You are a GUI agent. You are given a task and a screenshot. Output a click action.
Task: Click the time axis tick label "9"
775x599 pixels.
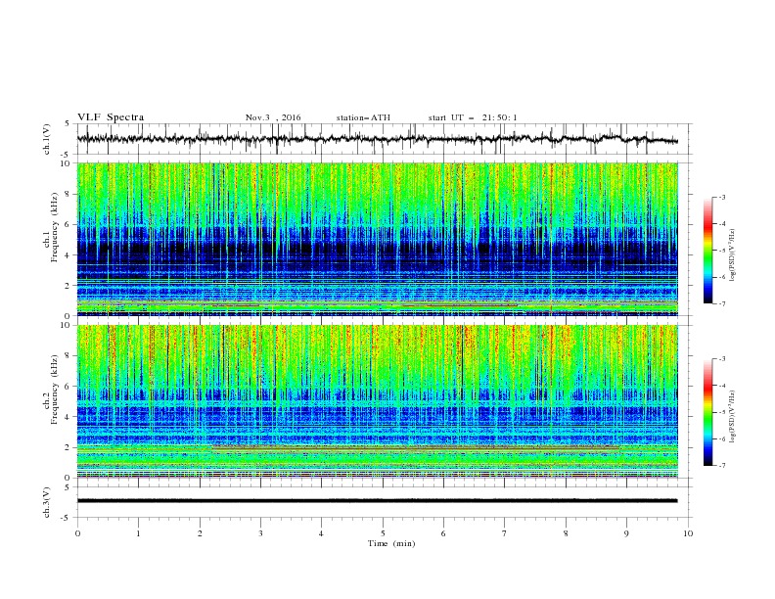pos(626,533)
